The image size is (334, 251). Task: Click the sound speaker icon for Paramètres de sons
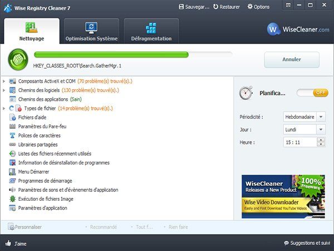point(13,190)
